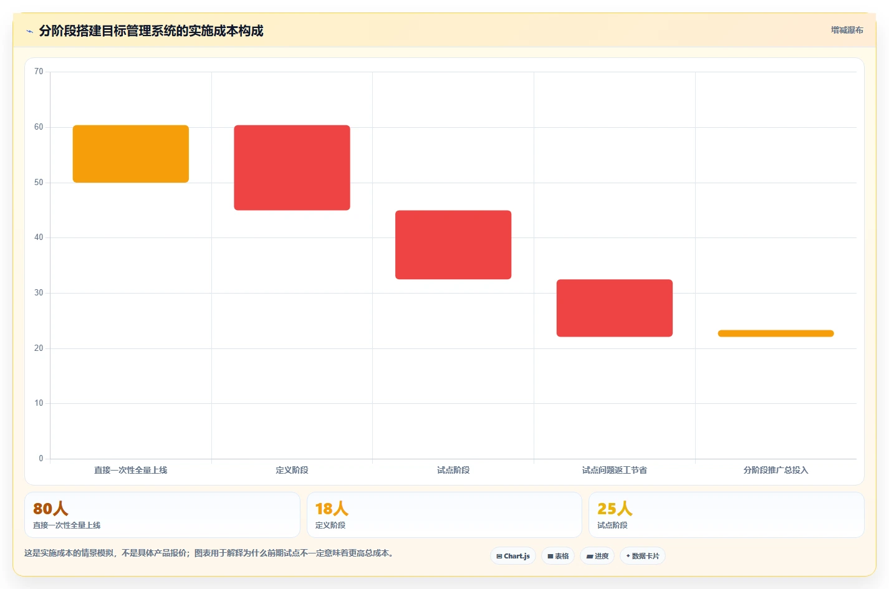Select the 进度 chip
This screenshot has height=589, width=889.
(x=597, y=556)
